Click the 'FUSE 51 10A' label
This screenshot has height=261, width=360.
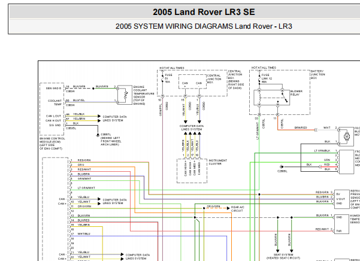click(x=168, y=78)
